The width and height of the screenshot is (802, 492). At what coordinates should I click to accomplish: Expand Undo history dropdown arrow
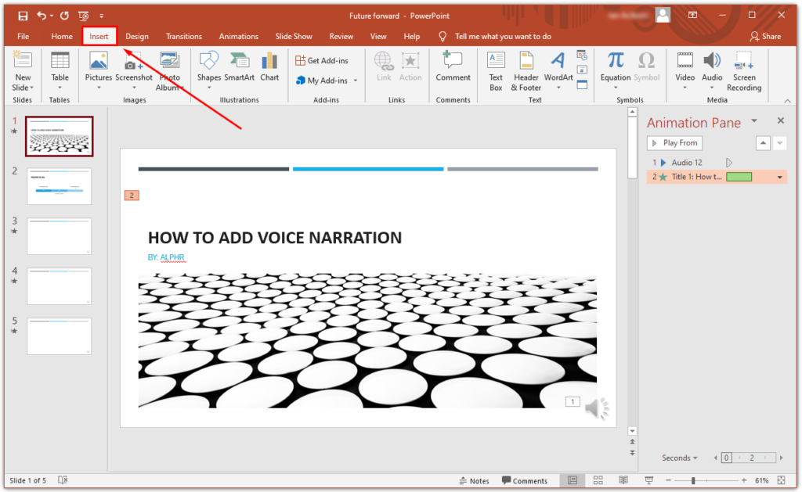point(52,16)
